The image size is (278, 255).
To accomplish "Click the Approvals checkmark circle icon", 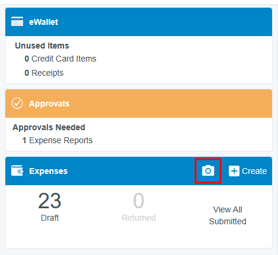I will click(x=17, y=104).
